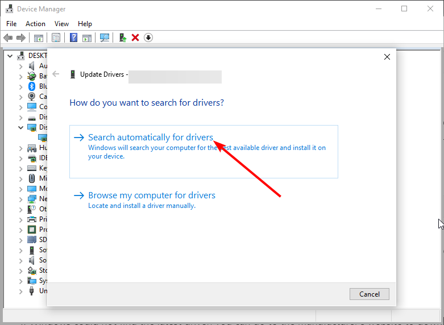The image size is (444, 325).
Task: Select the webcam icon of the Ca category
Action: pos(32,96)
